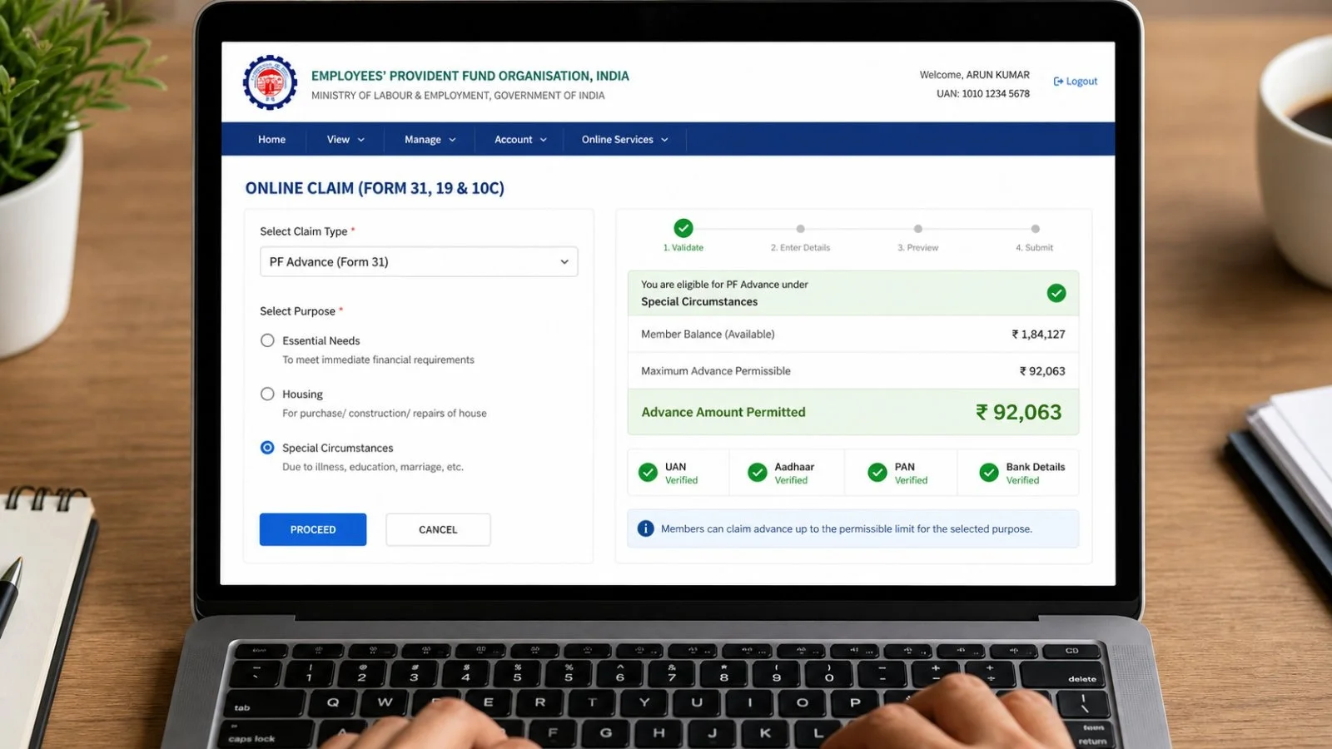Click the Advance Amount Permitted label

[723, 412]
